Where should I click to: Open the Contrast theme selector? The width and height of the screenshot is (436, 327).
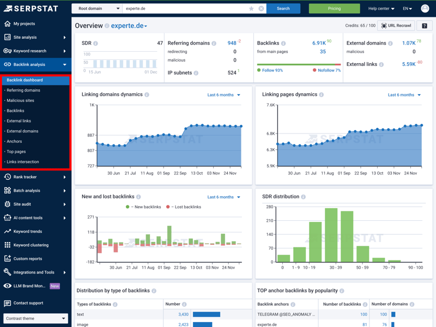[35, 318]
